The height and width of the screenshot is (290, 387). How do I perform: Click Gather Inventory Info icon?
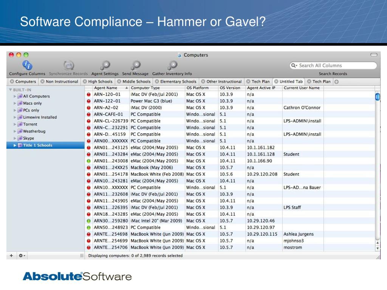pos(172,65)
